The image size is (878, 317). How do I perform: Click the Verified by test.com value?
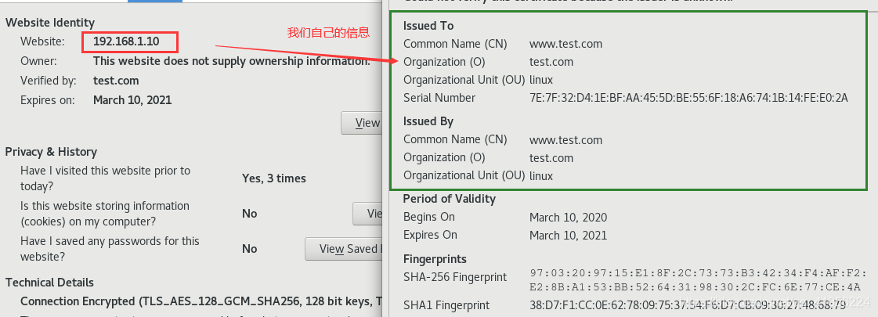(x=116, y=80)
